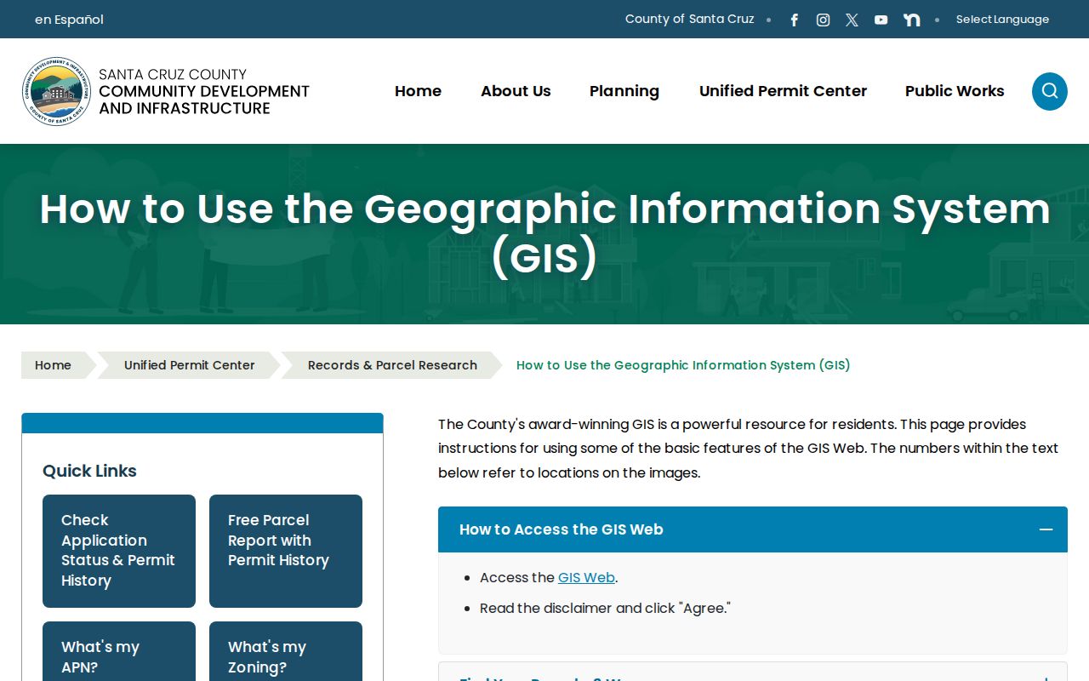Open the Public Works menu
Image resolution: width=1089 pixels, height=681 pixels.
coord(955,91)
